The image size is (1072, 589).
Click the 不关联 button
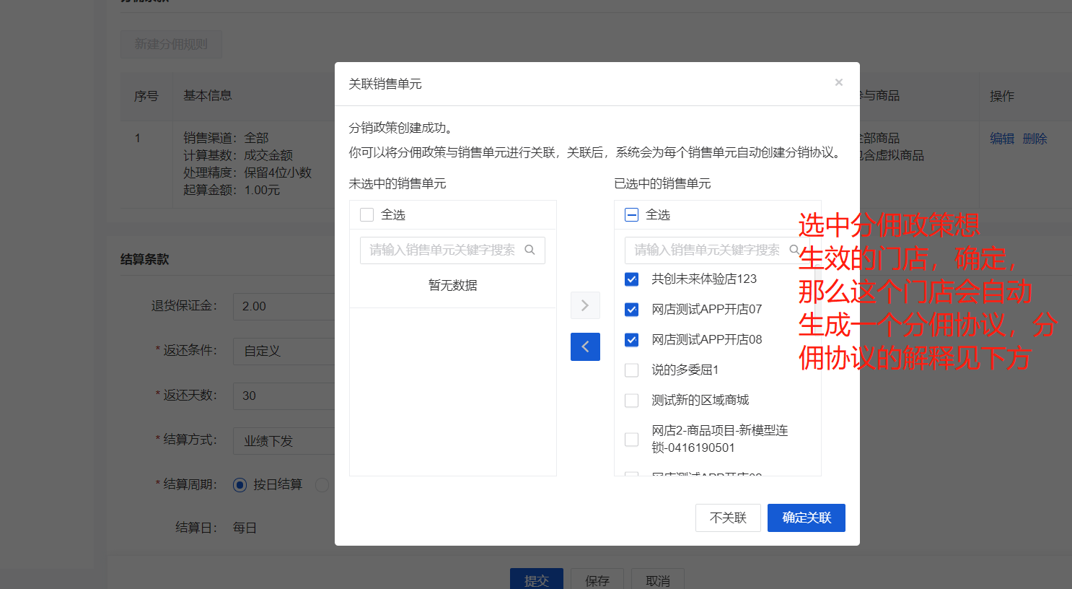point(727,518)
